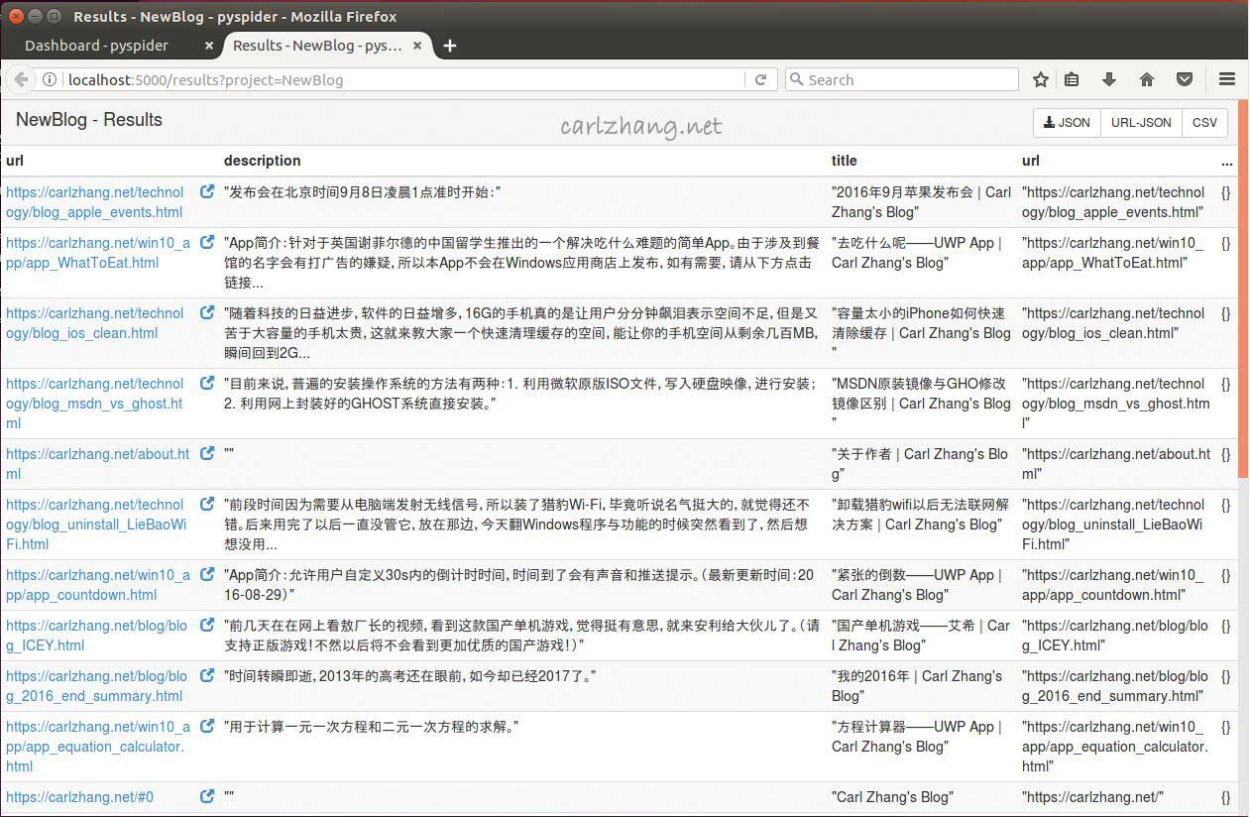Download results as JSON
This screenshot has width=1250, height=817.
[x=1067, y=123]
